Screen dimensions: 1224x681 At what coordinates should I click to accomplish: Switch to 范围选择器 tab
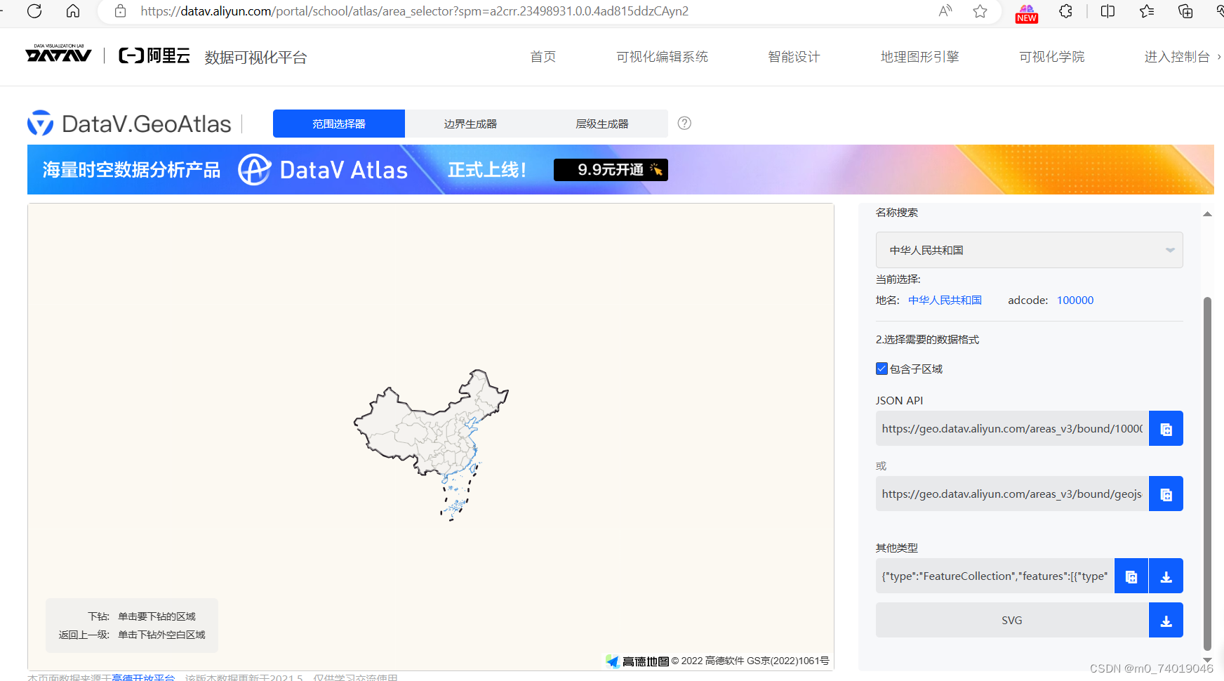[x=339, y=124]
